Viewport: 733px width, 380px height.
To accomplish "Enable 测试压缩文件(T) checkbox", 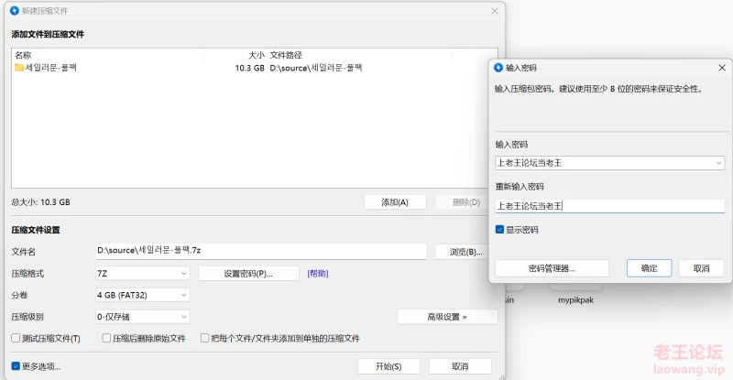I will tap(16, 338).
